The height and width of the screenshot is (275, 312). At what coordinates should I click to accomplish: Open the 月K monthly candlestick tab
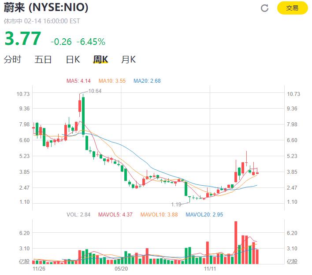coord(129,59)
